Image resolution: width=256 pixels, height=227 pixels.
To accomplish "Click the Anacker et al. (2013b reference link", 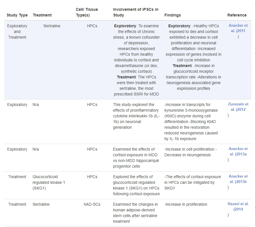I will coord(238,179).
